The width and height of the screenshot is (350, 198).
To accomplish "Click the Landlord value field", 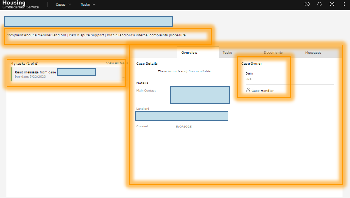I will point(182,116).
